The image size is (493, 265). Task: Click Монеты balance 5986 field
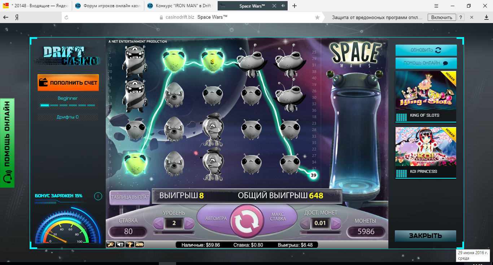pyautogui.click(x=366, y=232)
